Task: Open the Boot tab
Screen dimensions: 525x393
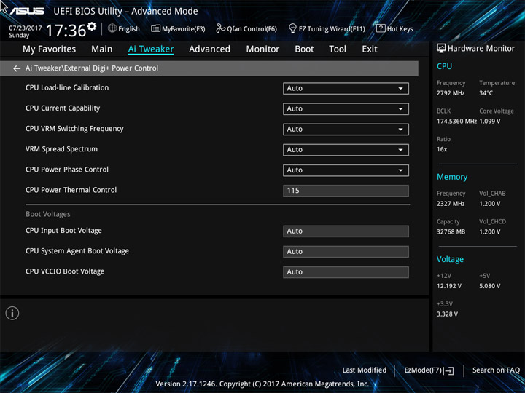Action: click(x=304, y=49)
